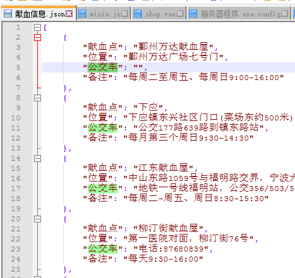
Task: Click save icon on mixin.js tab
Action: pos(82,14)
